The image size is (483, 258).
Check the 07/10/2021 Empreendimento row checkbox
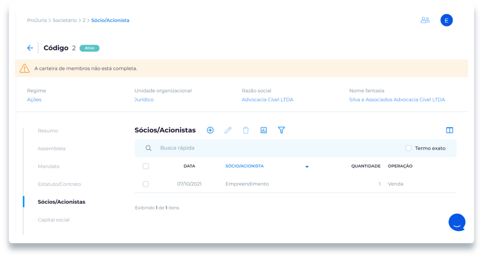tap(146, 184)
